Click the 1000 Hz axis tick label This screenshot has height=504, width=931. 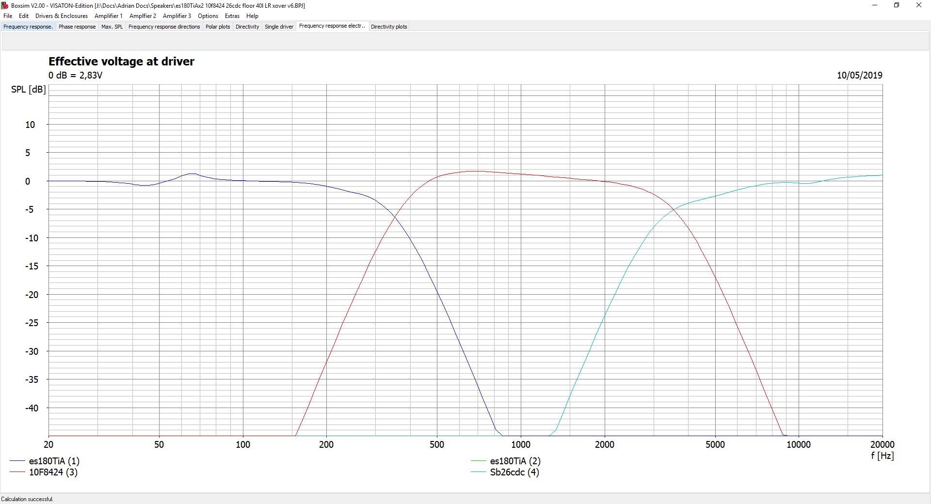click(x=521, y=444)
